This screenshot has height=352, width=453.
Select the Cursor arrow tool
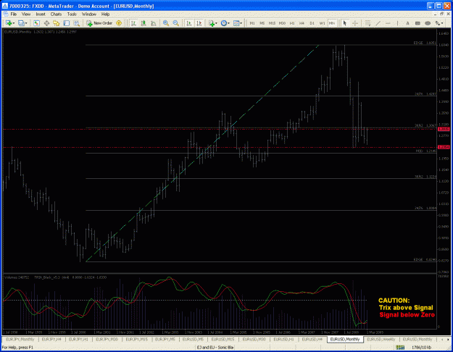coord(345,23)
